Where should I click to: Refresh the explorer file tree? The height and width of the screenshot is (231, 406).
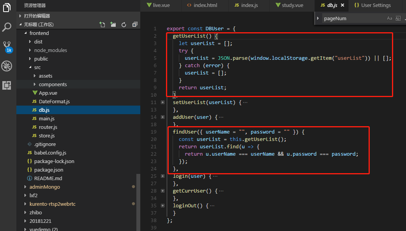124,24
